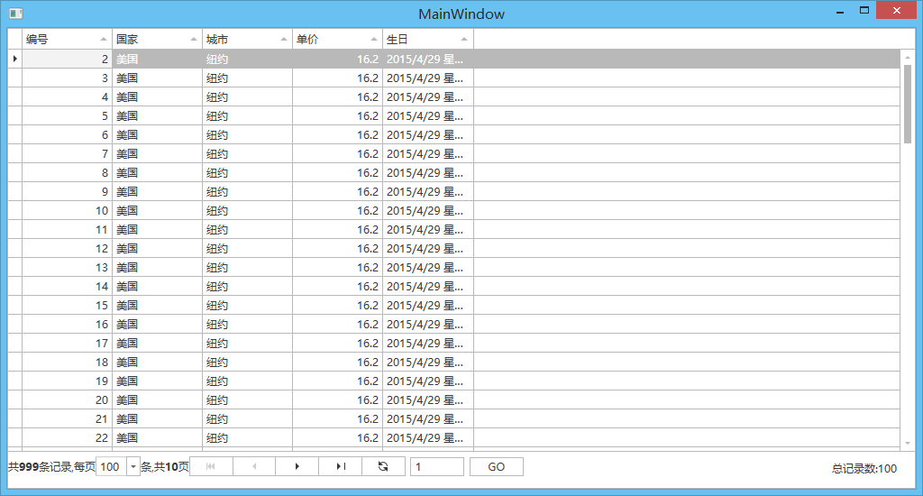Refresh the data grid records

[x=383, y=466]
